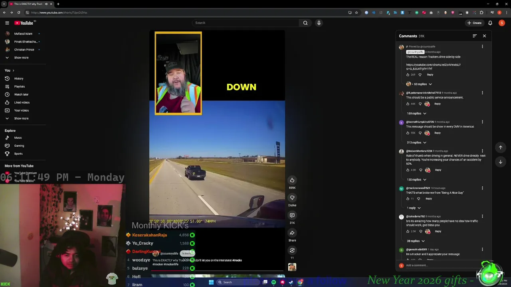Viewport: 511px width, 287px height.
Task: Reply to @marknorwood7521's comment
Action: point(428,199)
